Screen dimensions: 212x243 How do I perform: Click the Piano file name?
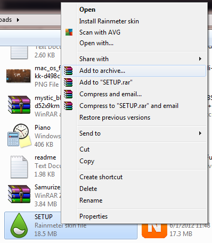coord(43,128)
